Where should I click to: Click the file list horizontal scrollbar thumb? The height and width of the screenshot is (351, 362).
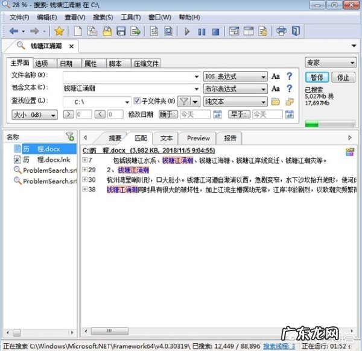click(16, 332)
